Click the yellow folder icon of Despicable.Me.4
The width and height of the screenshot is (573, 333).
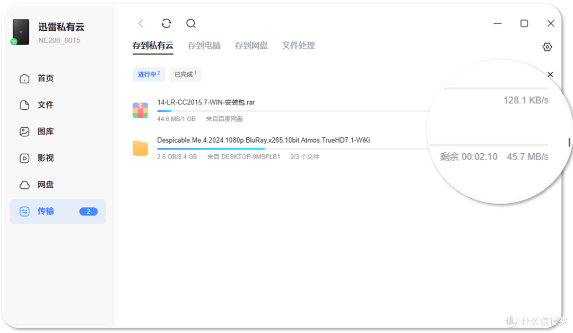click(x=140, y=148)
